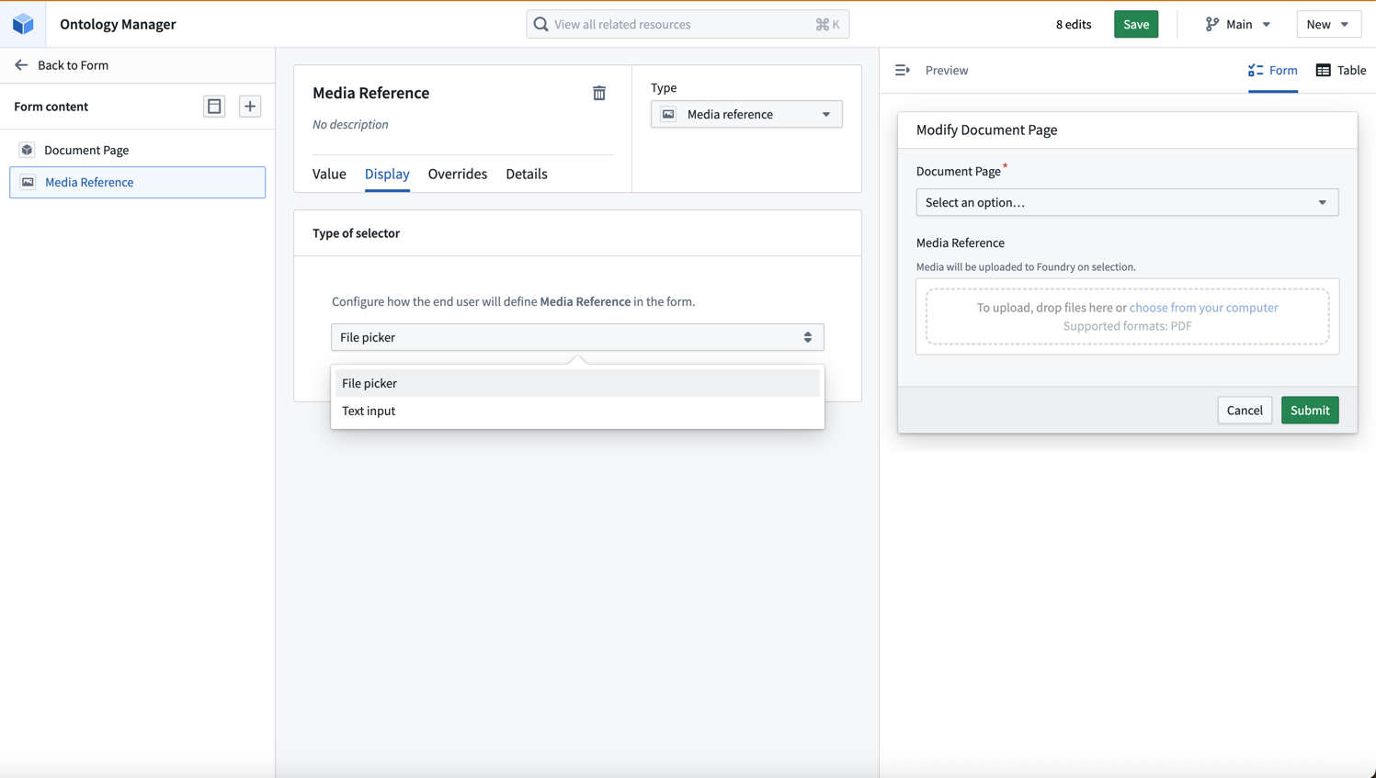Switch to the Table view tab
The width and height of the screenshot is (1376, 778).
tap(1340, 70)
